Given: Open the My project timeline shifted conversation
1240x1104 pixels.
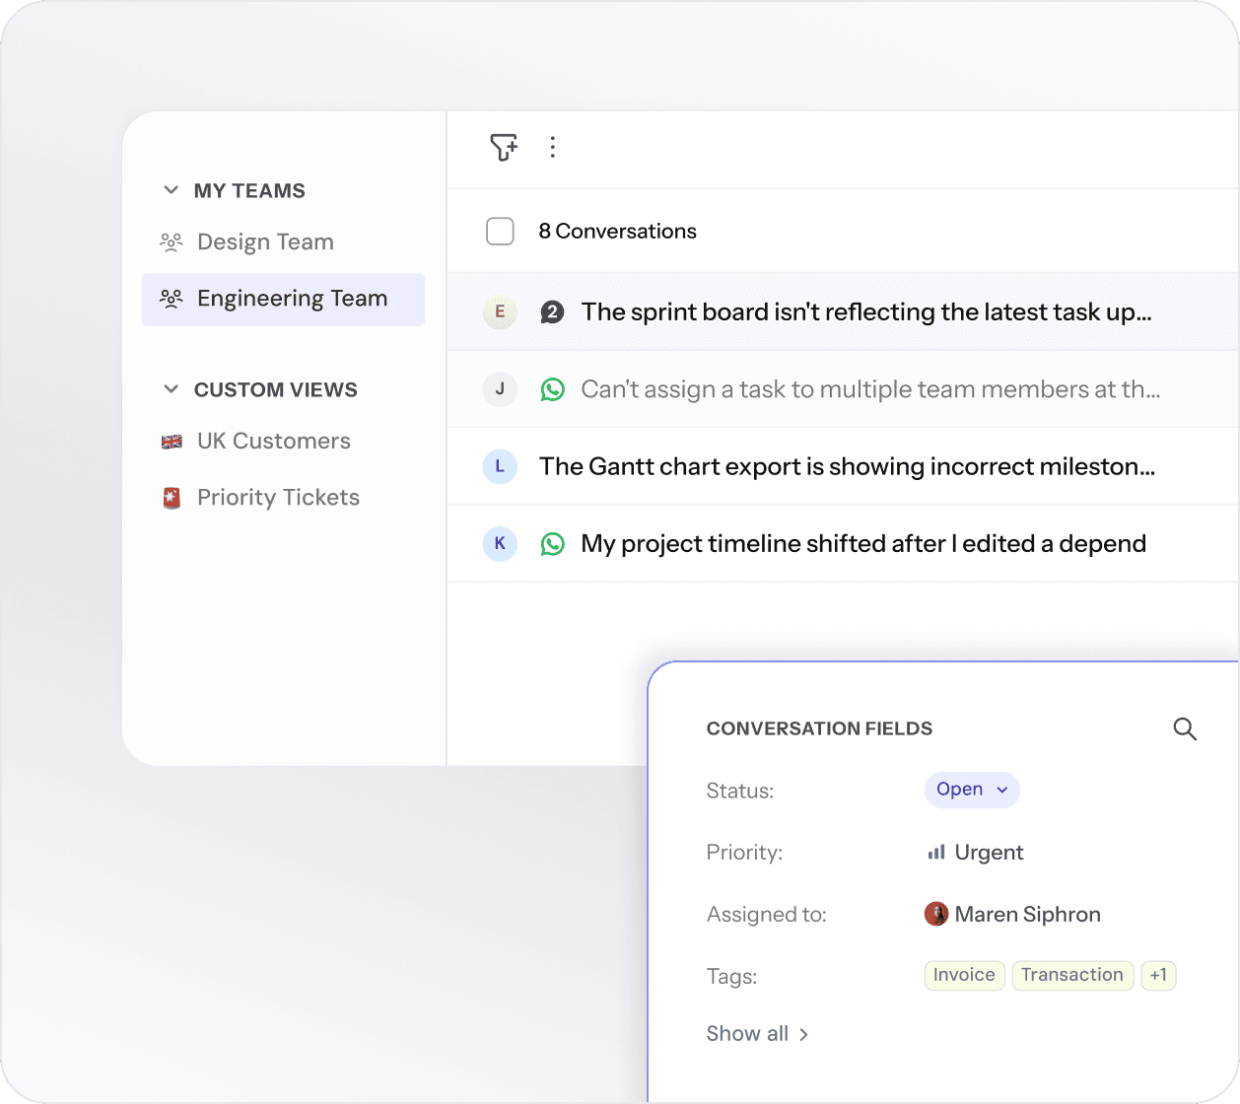Looking at the screenshot, I should [x=844, y=543].
